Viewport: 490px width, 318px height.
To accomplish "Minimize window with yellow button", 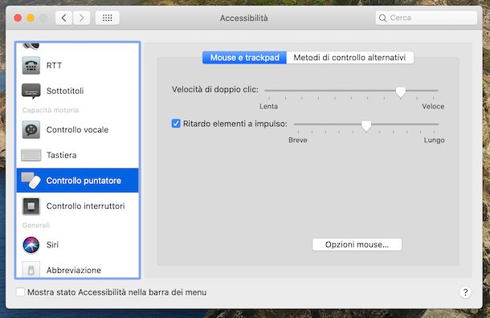I will pyautogui.click(x=31, y=18).
